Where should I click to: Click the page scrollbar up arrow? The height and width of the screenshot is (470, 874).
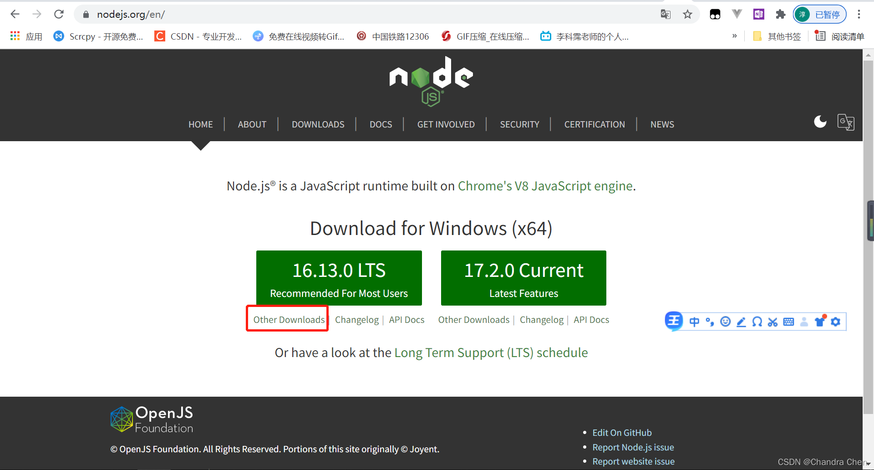868,55
